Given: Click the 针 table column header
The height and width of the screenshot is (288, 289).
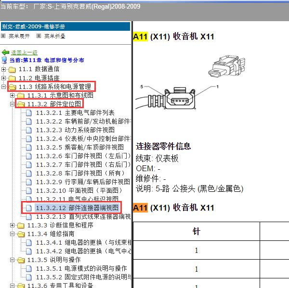Looking at the screenshot, I should pos(197,231).
